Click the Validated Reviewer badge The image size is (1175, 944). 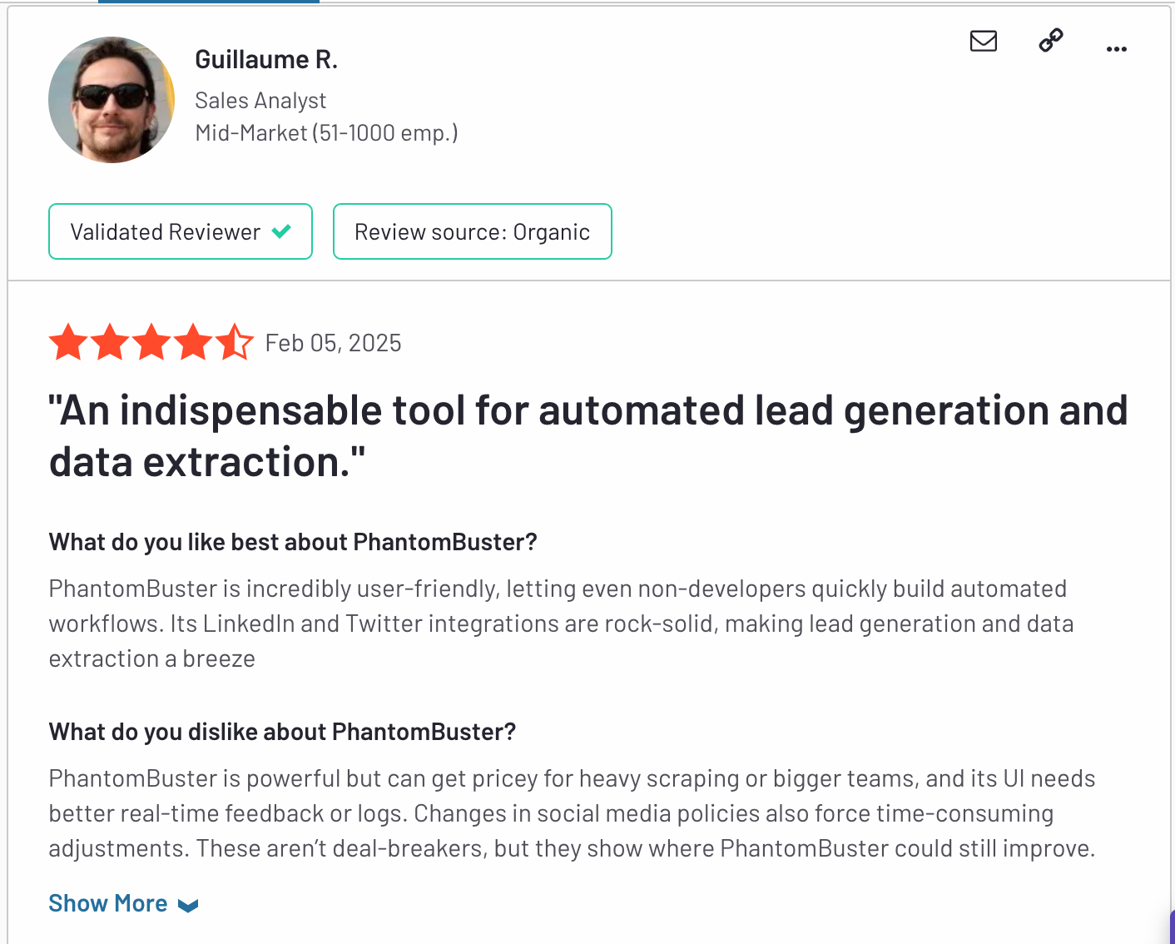(181, 231)
